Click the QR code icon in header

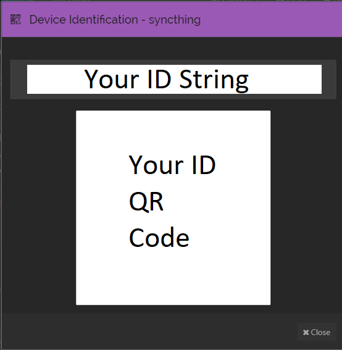tap(15, 19)
